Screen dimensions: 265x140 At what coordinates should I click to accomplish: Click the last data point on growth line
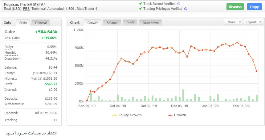(x=256, y=71)
